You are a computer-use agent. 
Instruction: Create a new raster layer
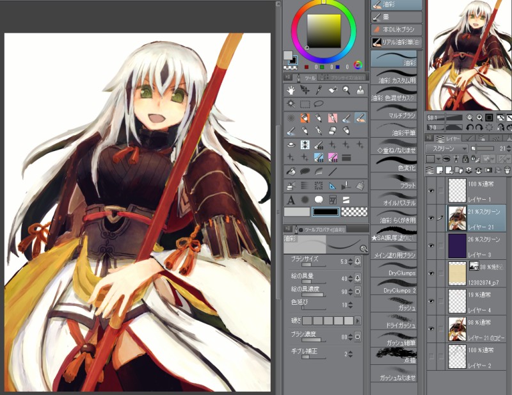point(440,170)
